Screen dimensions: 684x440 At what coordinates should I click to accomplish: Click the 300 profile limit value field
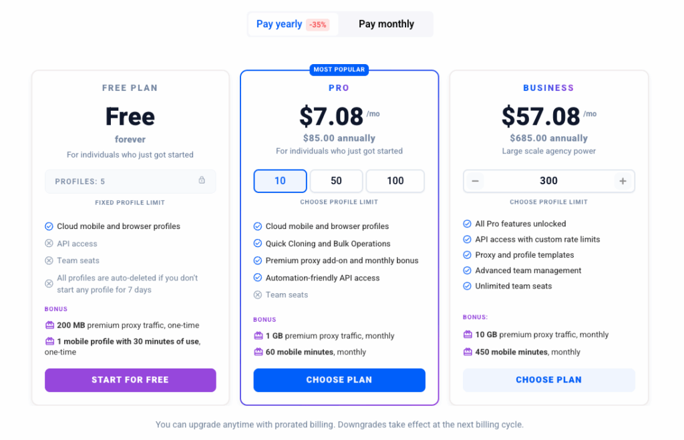pos(549,180)
